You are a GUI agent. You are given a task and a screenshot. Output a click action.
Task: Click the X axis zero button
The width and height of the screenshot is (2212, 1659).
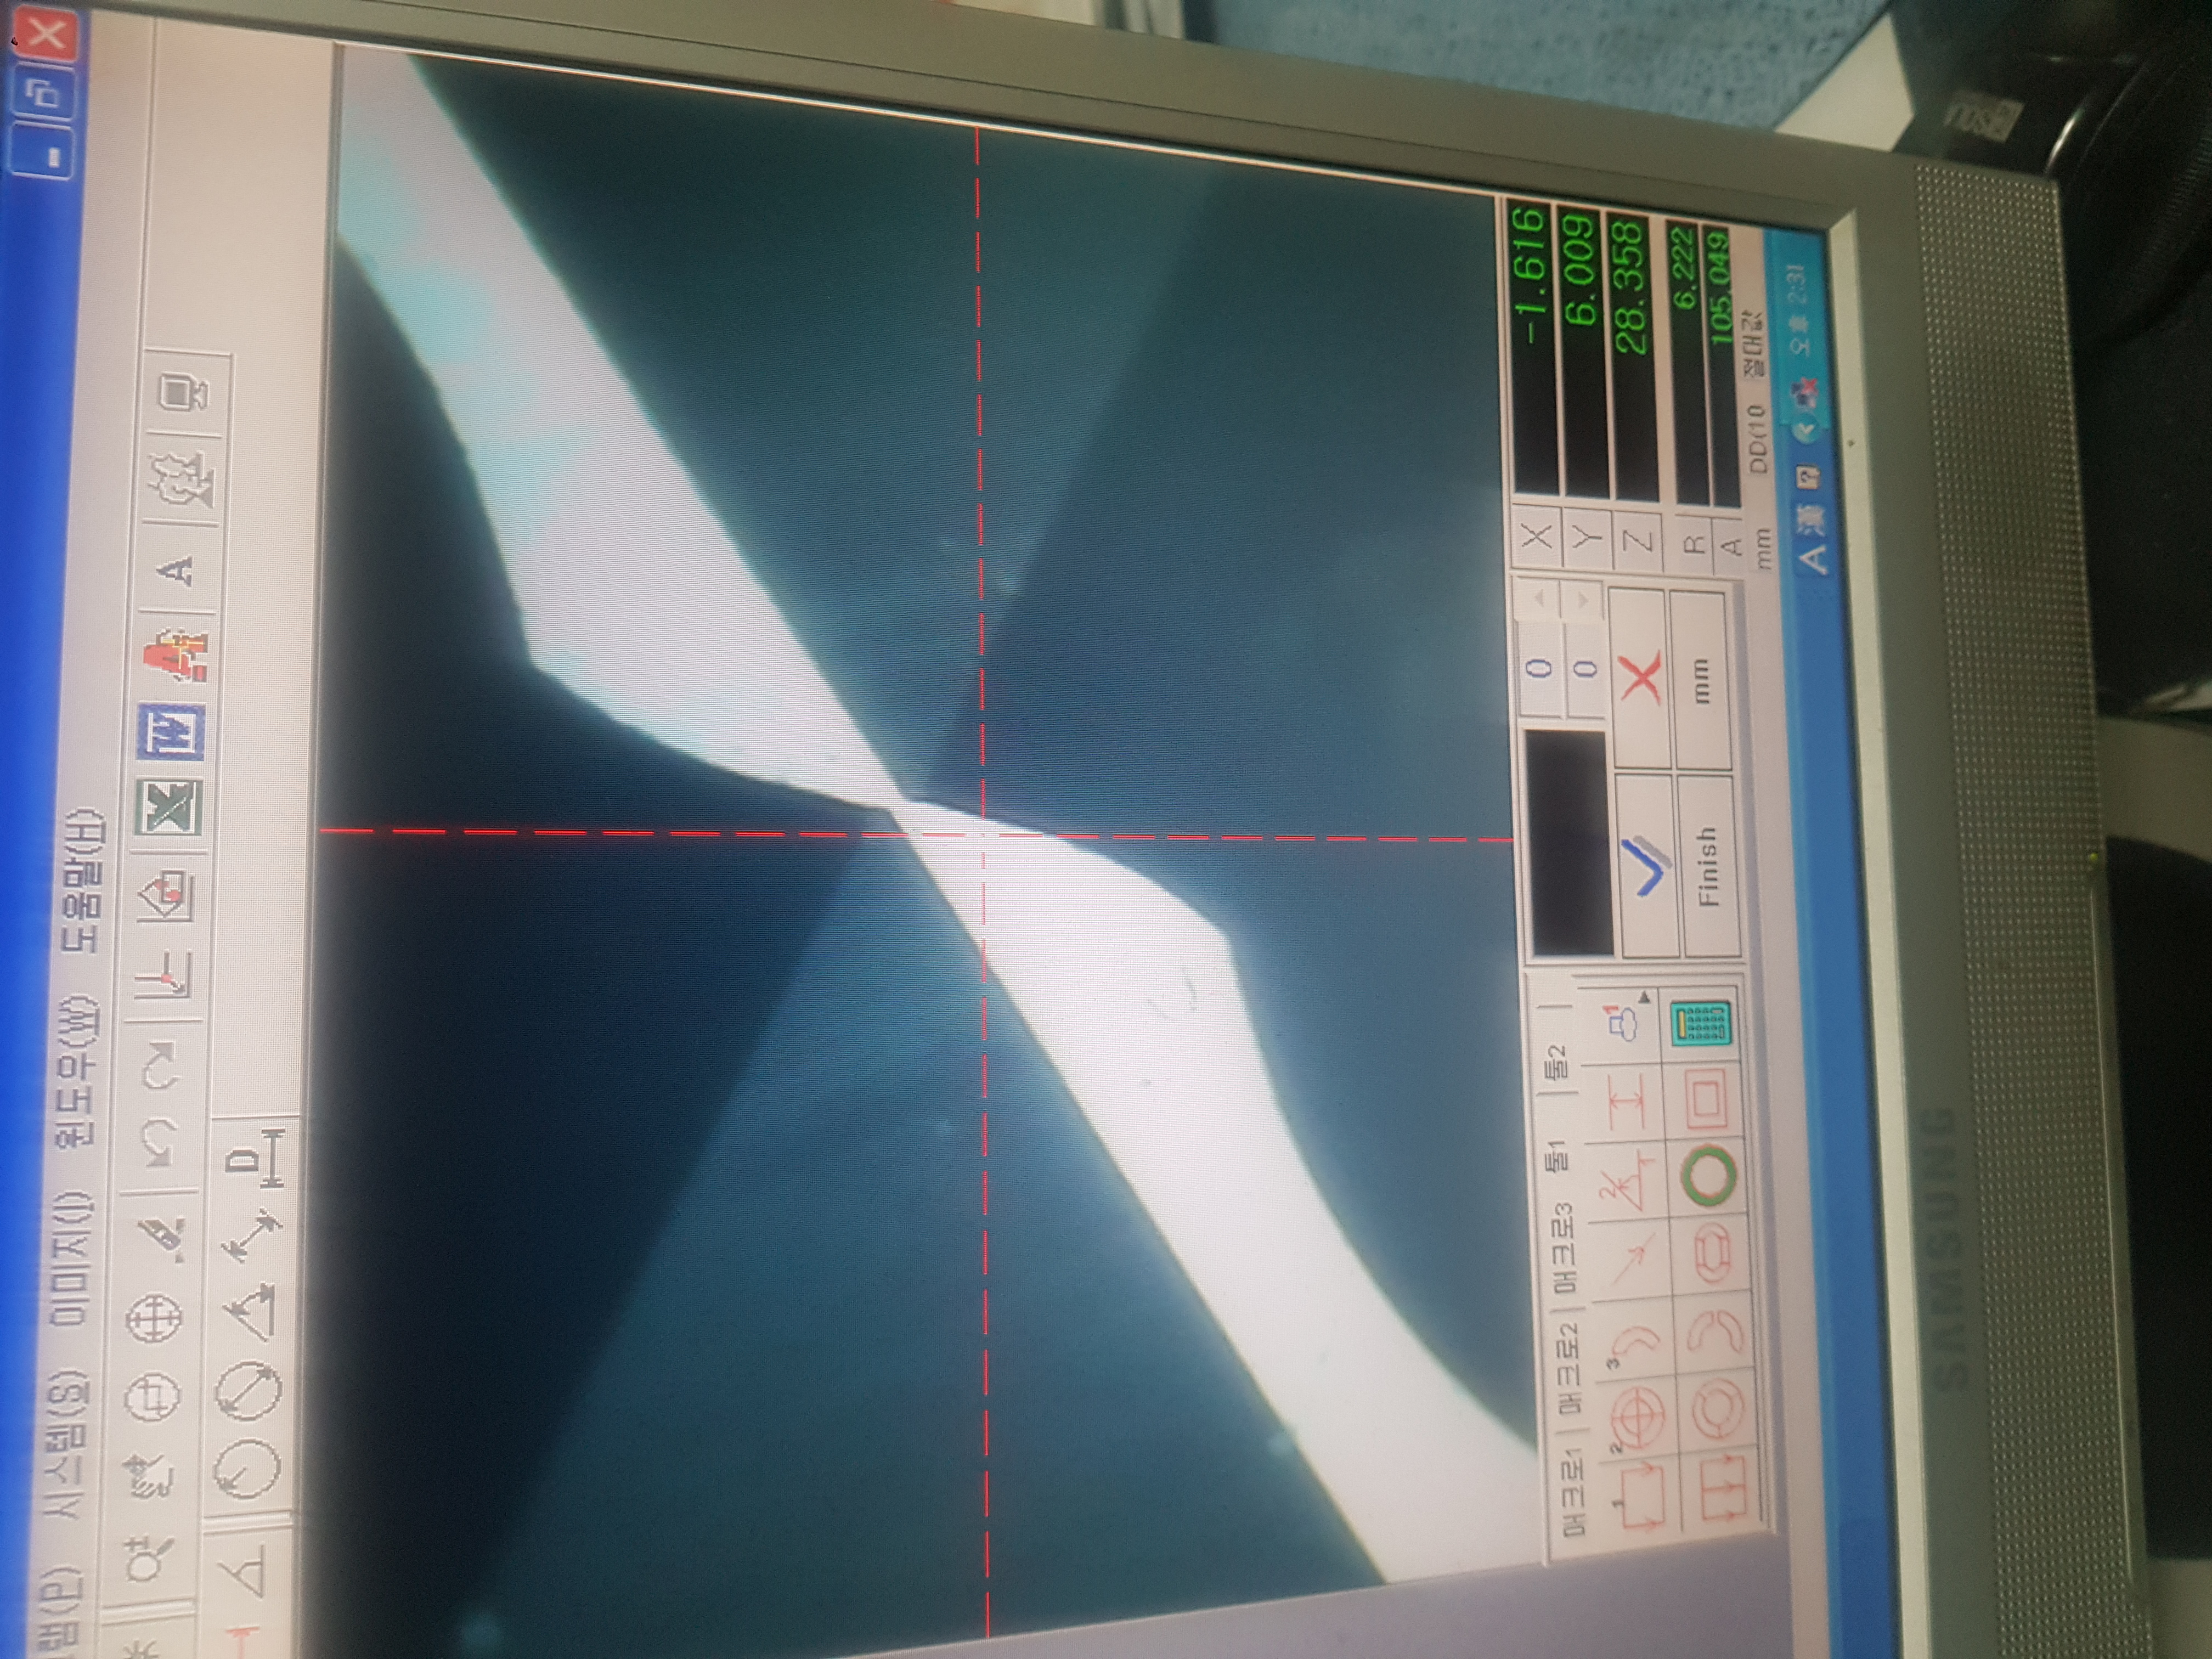point(1538,536)
